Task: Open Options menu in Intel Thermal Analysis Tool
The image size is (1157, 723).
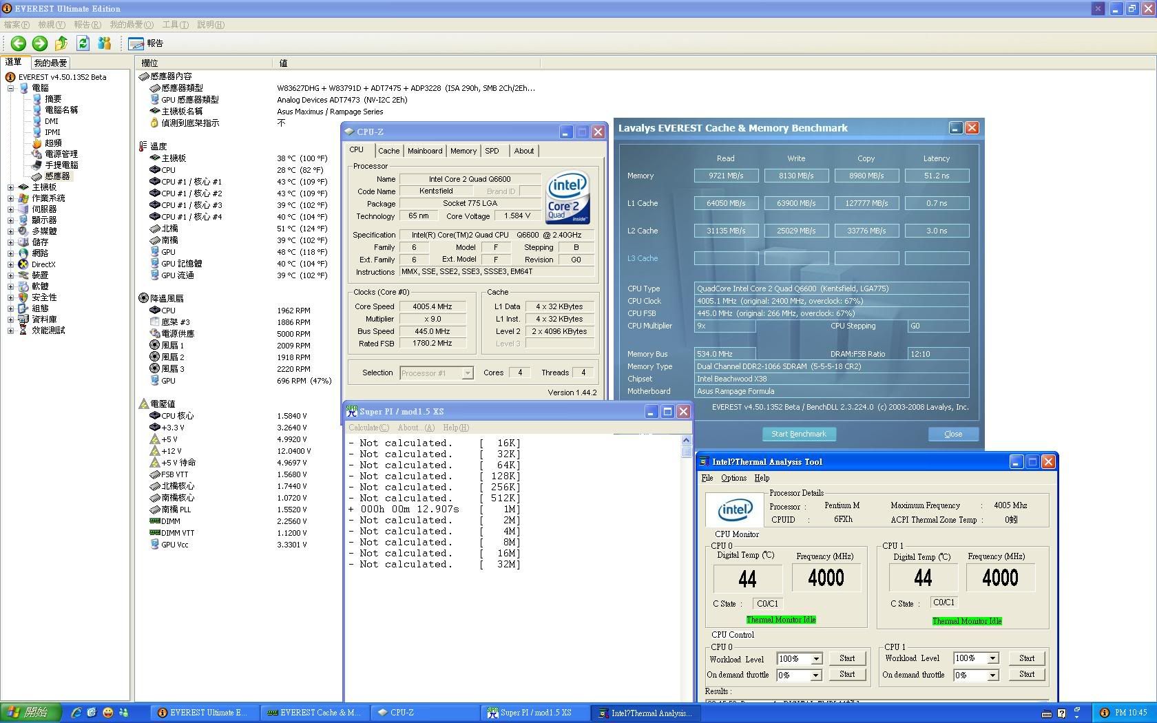Action: [733, 478]
